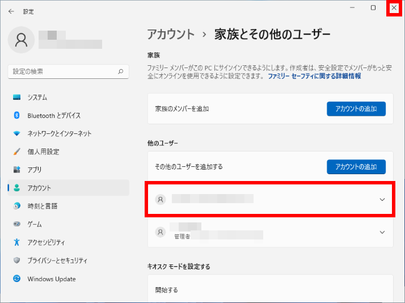
Task: Open the profile avatar picture
Action: click(21, 40)
